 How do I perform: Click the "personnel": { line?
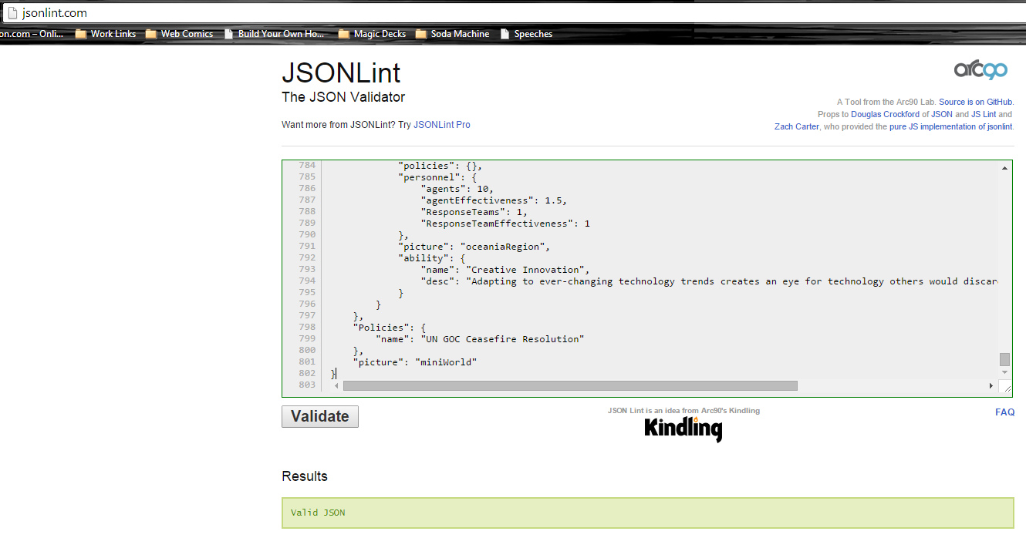point(437,177)
